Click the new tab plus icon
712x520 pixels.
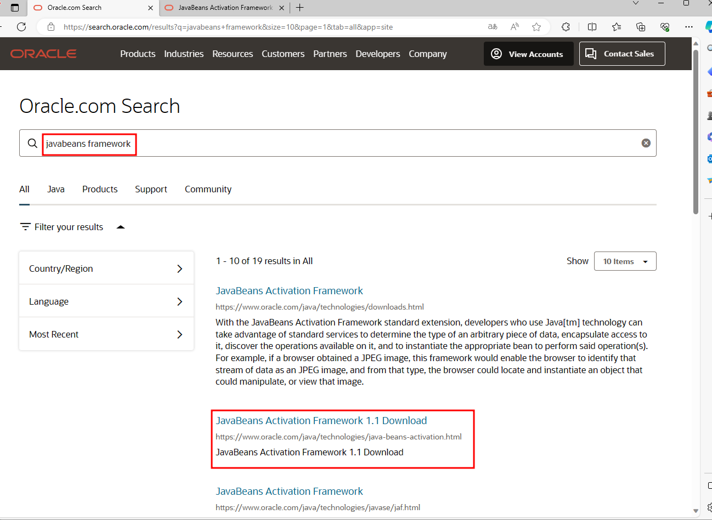pyautogui.click(x=300, y=8)
